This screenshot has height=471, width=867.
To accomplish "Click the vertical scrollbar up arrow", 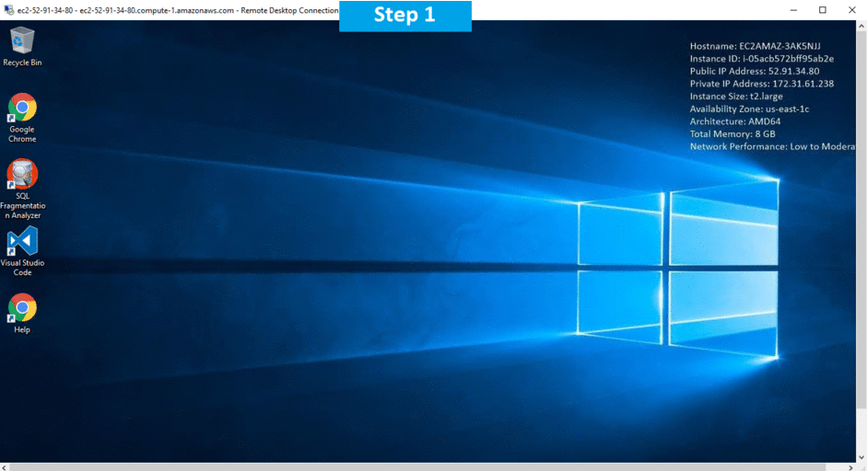I will point(861,26).
